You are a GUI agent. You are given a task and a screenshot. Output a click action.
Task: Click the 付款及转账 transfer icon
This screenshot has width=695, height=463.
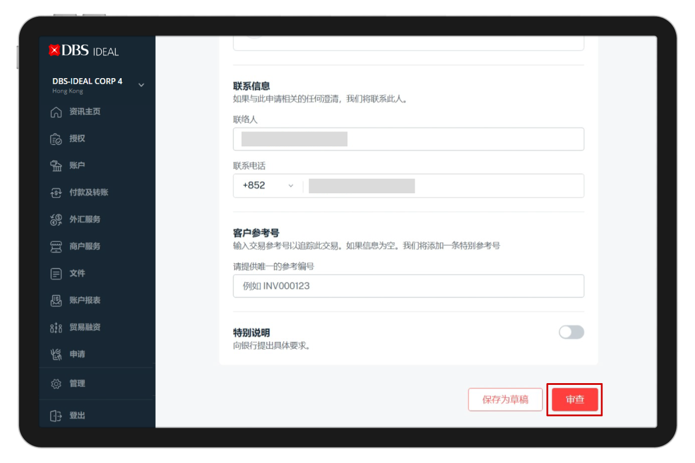pyautogui.click(x=56, y=193)
